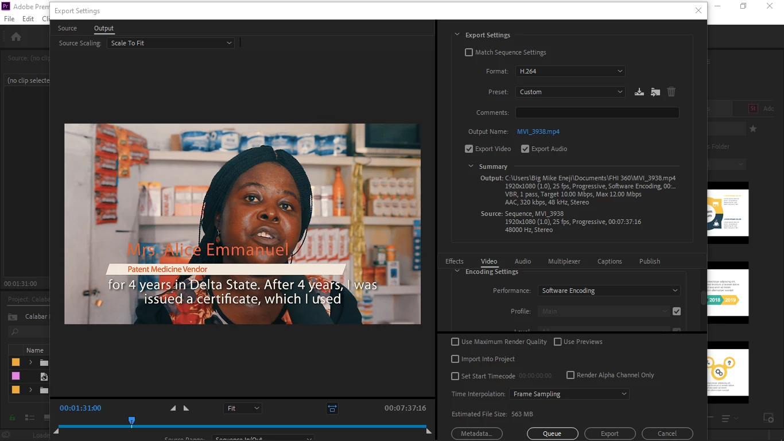Screen dimensions: 784x441
Task: Click the new item icon at bottom right
Action: point(768,418)
